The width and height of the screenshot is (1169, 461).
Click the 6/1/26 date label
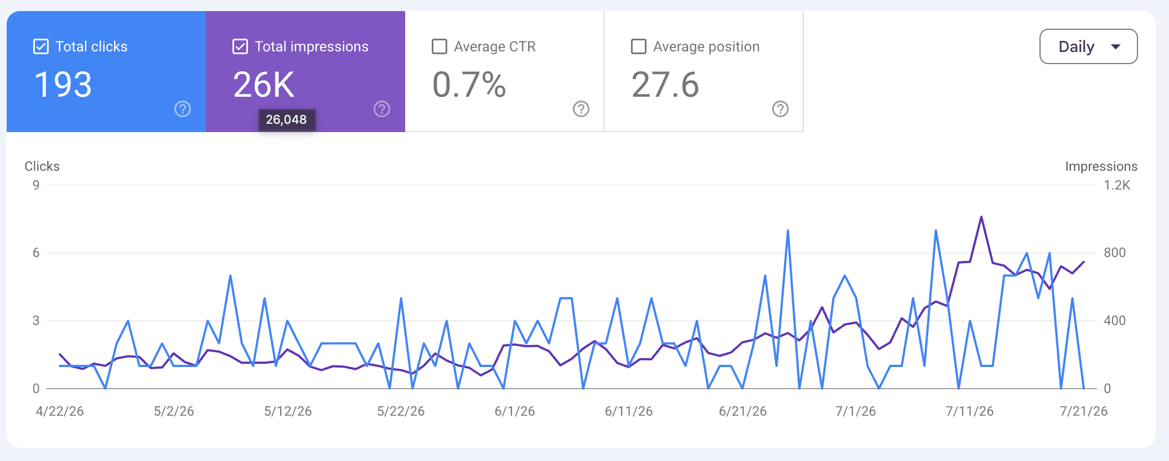(515, 411)
